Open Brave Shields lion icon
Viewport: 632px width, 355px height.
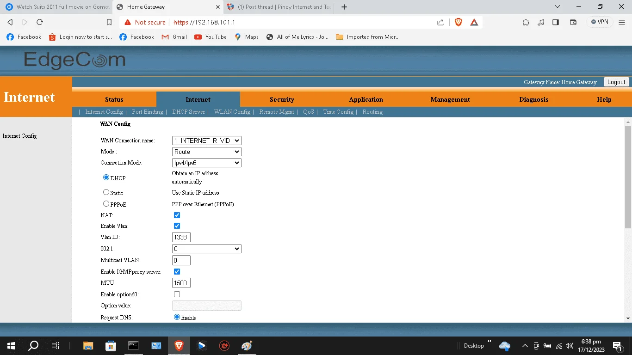[x=459, y=22]
